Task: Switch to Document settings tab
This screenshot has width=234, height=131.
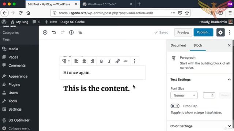Action: [x=178, y=45]
